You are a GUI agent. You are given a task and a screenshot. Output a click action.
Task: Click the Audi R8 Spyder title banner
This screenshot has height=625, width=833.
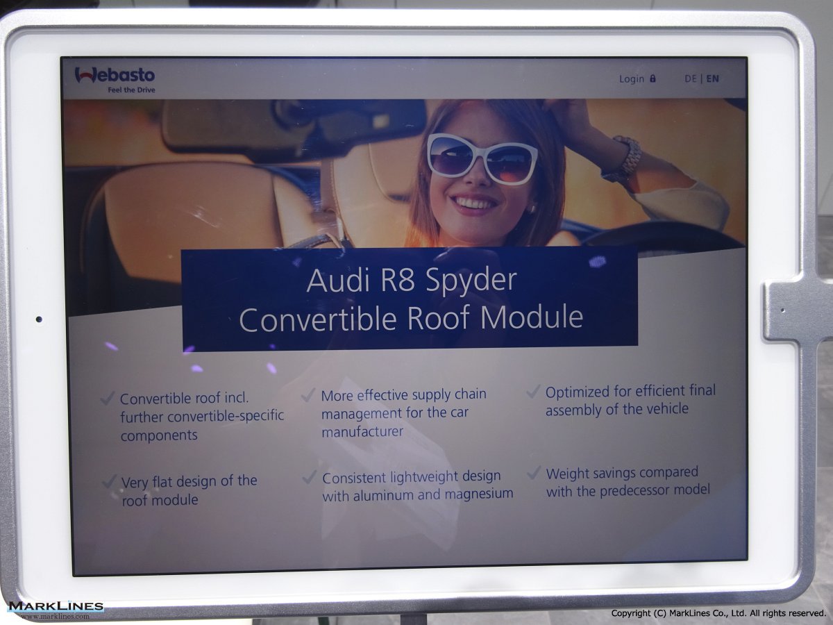[x=410, y=299]
